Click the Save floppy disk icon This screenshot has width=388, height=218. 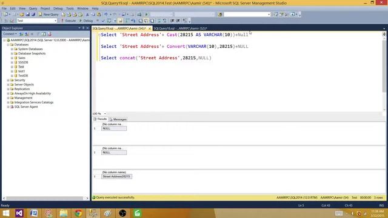tap(28, 15)
